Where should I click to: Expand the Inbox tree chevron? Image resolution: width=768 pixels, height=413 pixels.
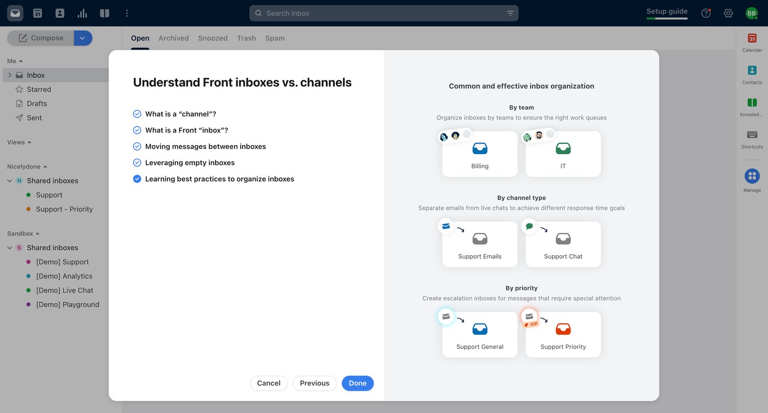click(10, 75)
